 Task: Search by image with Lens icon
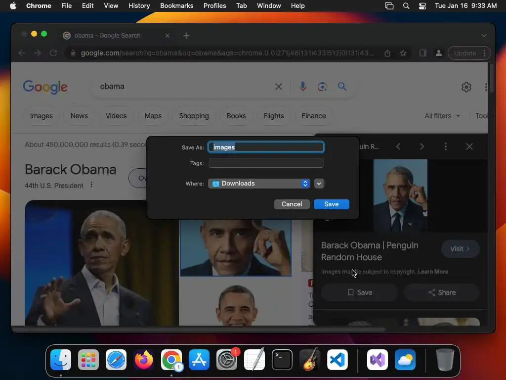tap(322, 87)
